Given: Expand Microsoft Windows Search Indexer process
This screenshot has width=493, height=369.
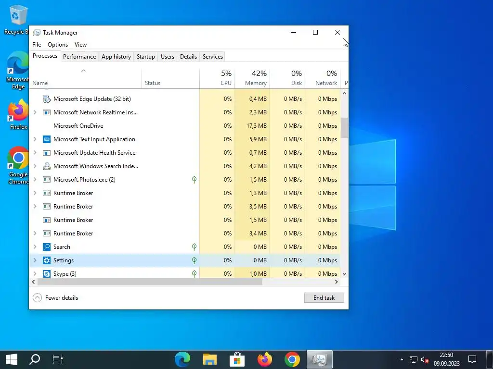Looking at the screenshot, I should pyautogui.click(x=35, y=166).
